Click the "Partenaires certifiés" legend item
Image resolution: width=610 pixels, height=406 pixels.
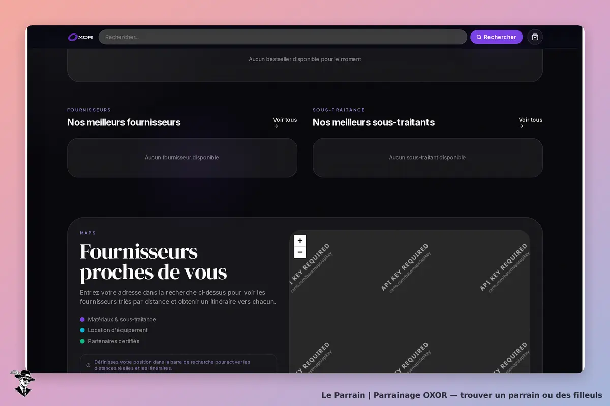click(110, 341)
